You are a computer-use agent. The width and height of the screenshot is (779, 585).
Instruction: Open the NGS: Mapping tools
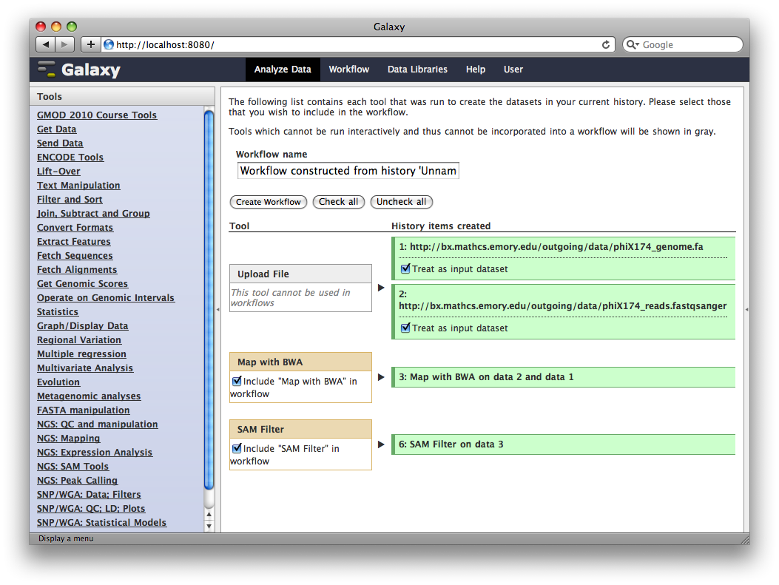(x=69, y=439)
